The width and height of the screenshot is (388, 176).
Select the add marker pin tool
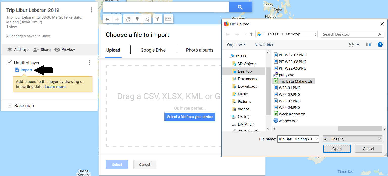[x=137, y=19]
